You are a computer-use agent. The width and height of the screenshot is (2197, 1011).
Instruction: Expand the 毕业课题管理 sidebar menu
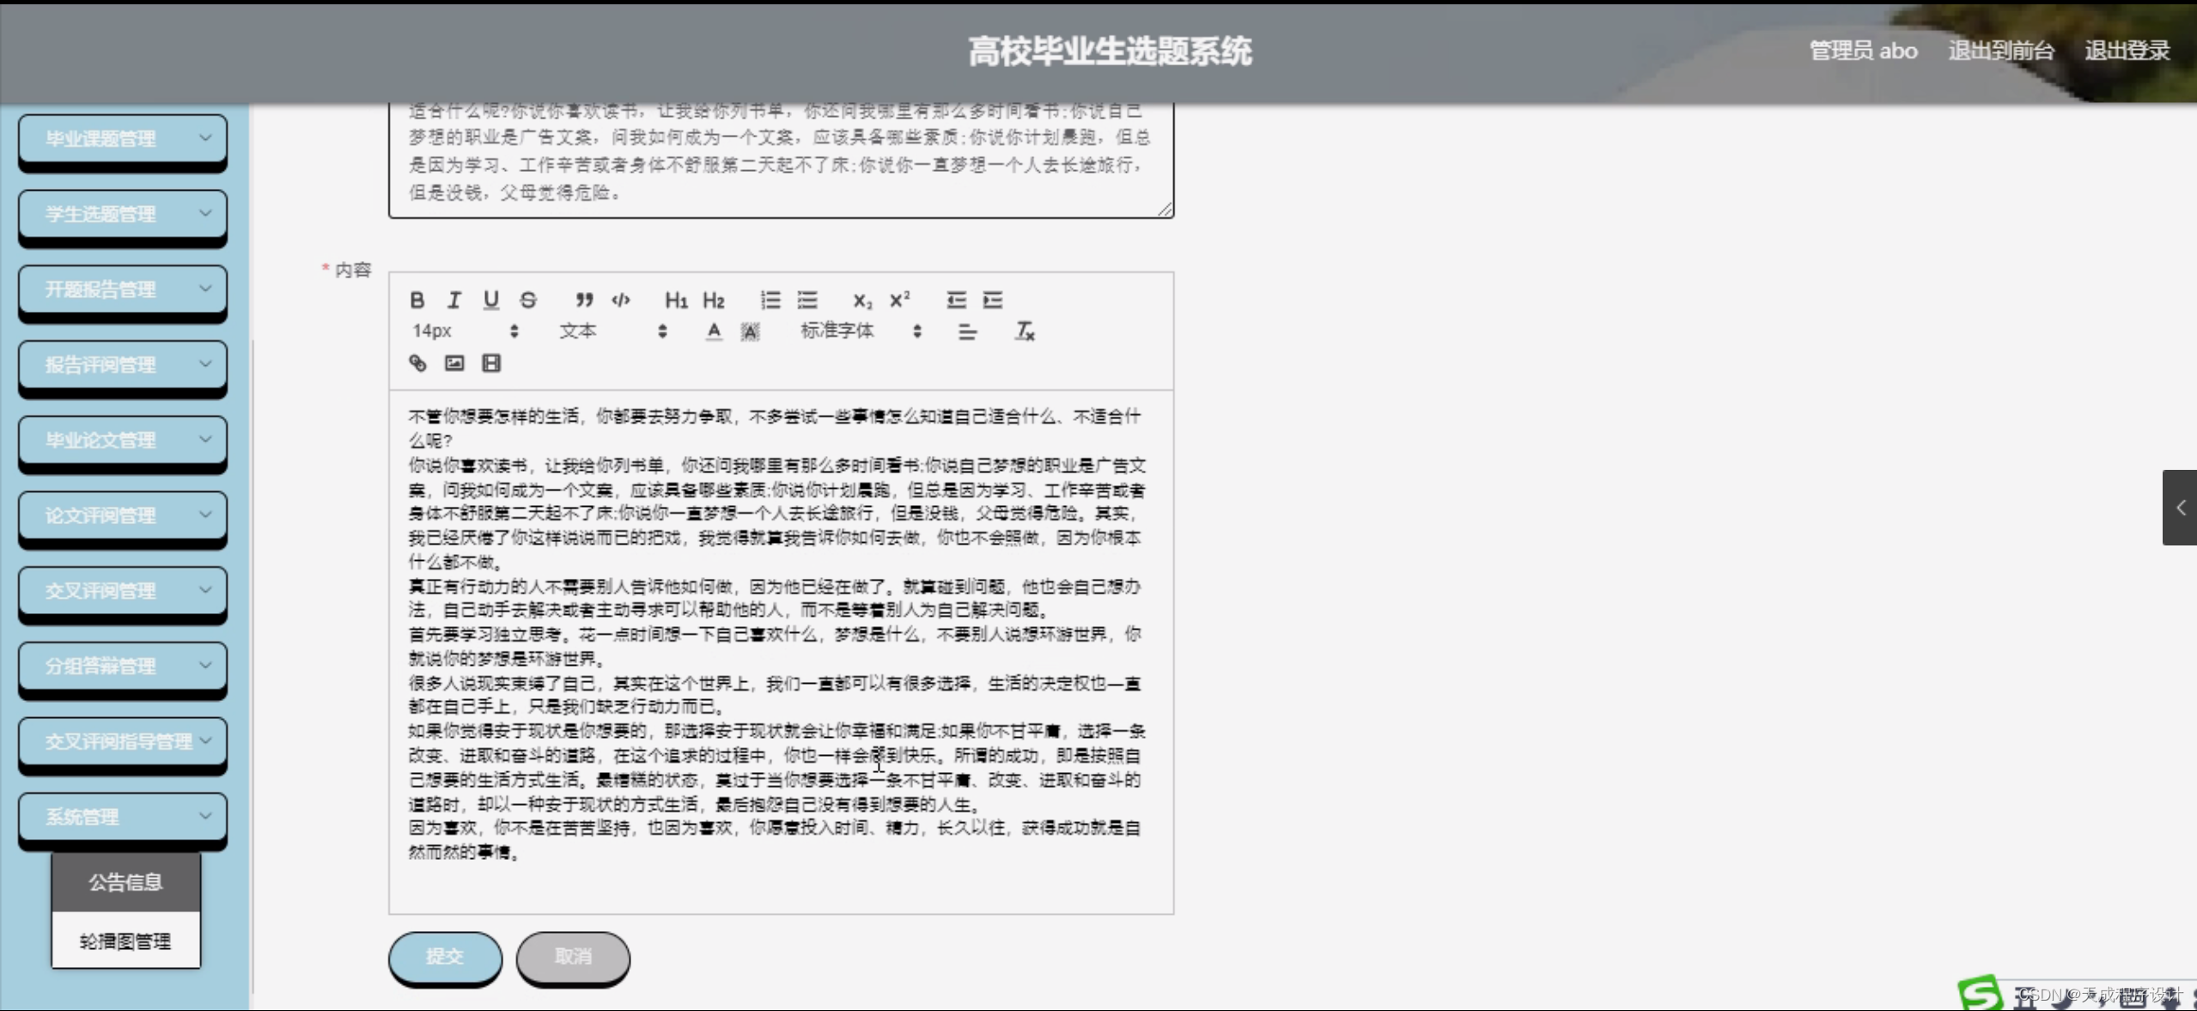click(x=123, y=138)
